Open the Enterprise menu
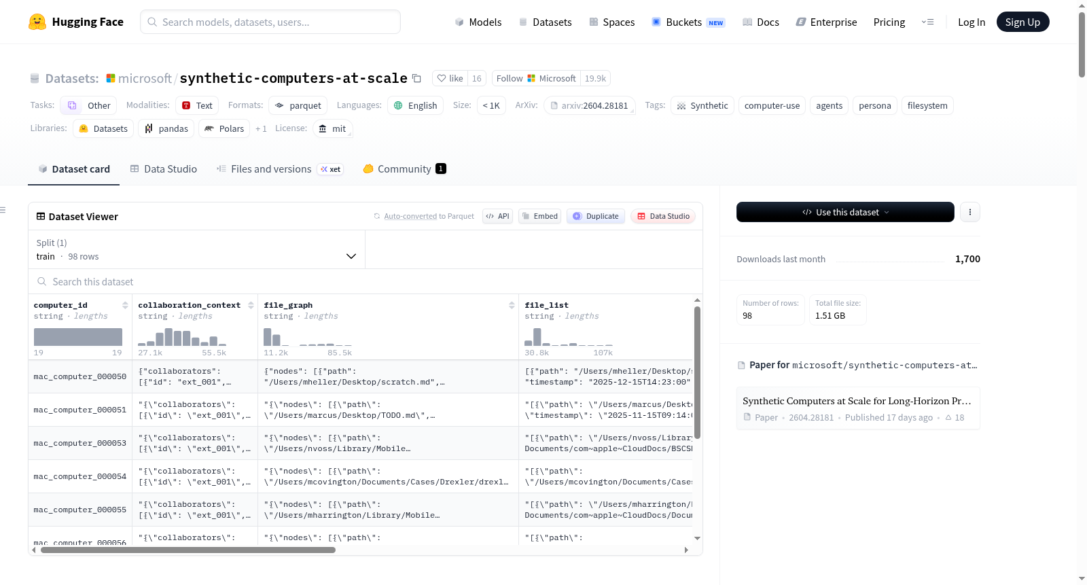1087x585 pixels. point(826,22)
